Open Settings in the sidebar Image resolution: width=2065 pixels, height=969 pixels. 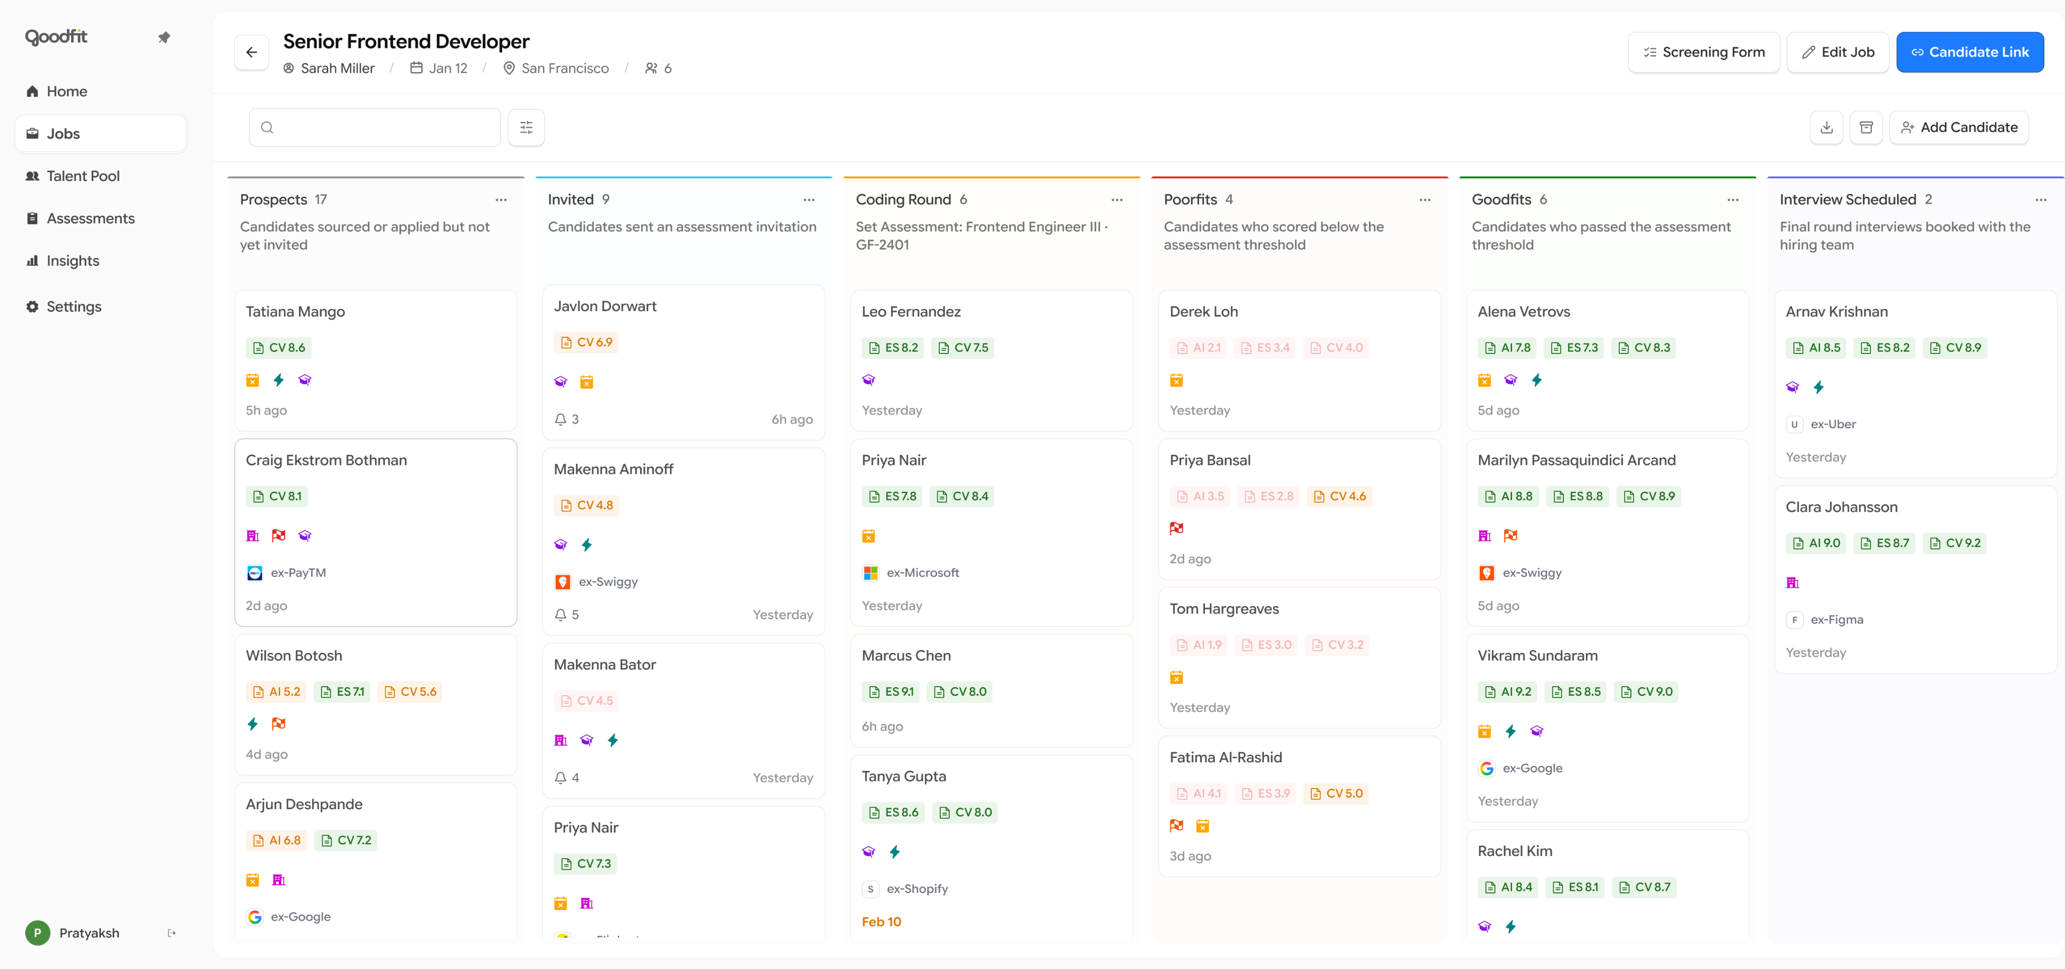point(100,307)
